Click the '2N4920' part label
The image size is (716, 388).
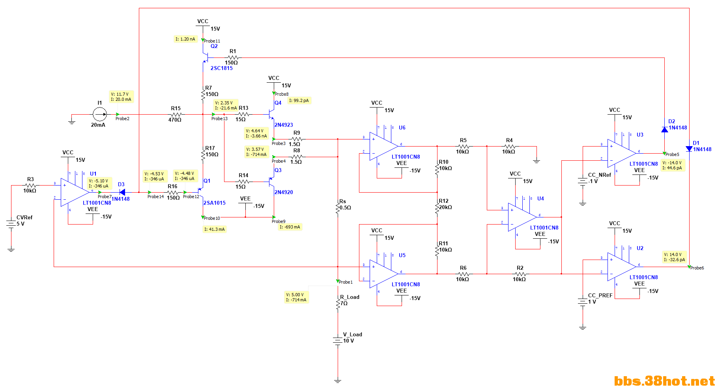[x=284, y=192]
